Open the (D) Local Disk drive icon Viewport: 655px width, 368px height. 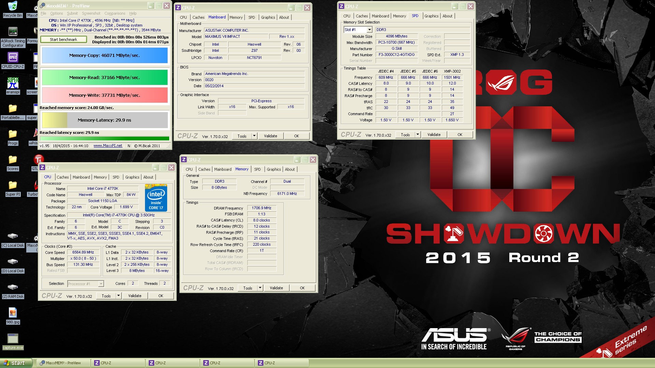click(x=13, y=265)
